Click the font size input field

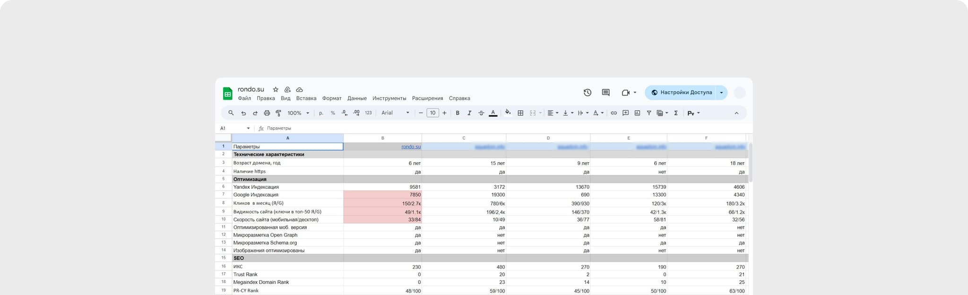(432, 113)
